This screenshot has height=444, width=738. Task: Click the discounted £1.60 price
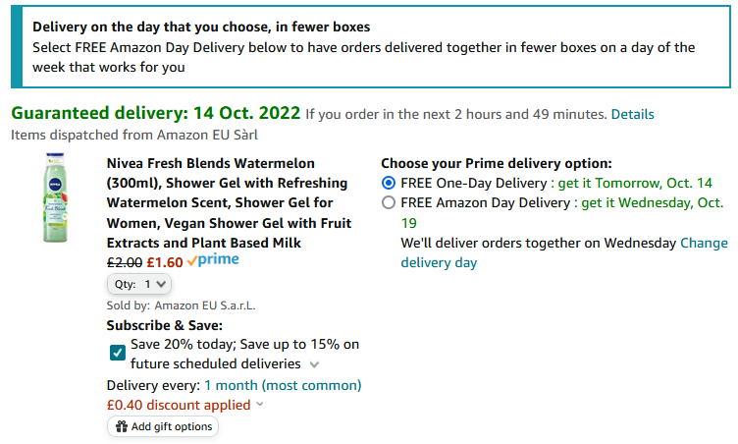coord(164,262)
